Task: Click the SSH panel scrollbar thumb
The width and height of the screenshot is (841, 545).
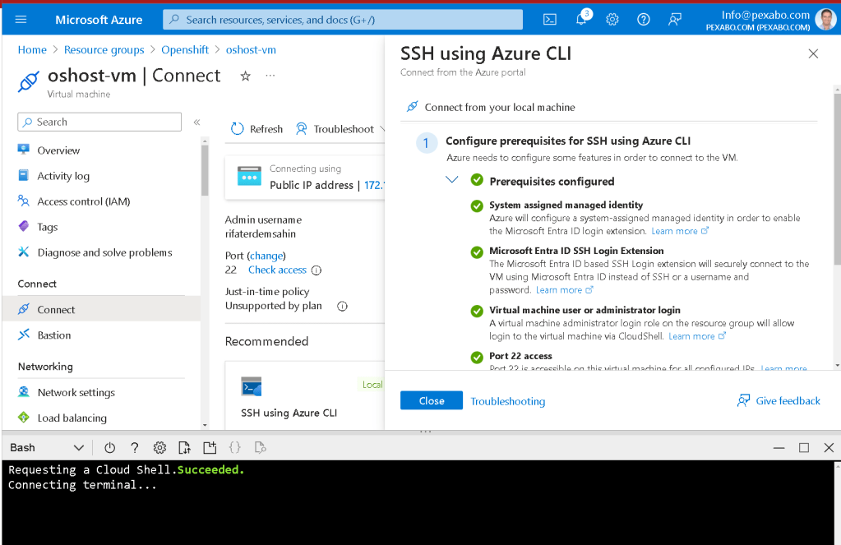Action: pyautogui.click(x=837, y=179)
